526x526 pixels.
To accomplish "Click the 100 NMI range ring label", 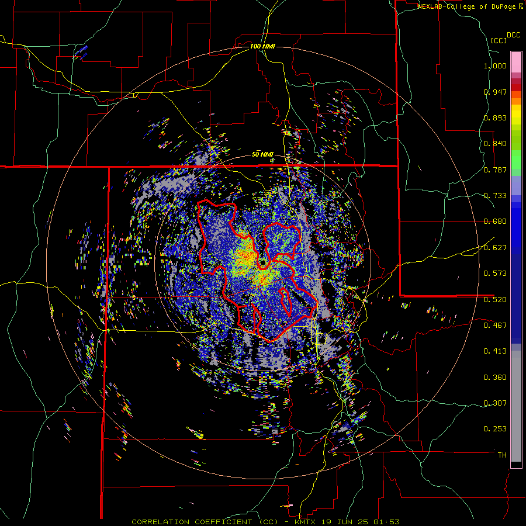I will [262, 46].
